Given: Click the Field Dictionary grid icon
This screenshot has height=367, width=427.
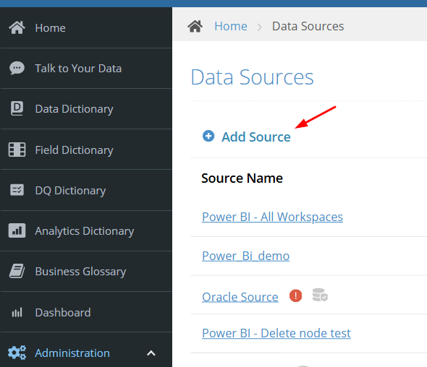Looking at the screenshot, I should click(x=17, y=150).
